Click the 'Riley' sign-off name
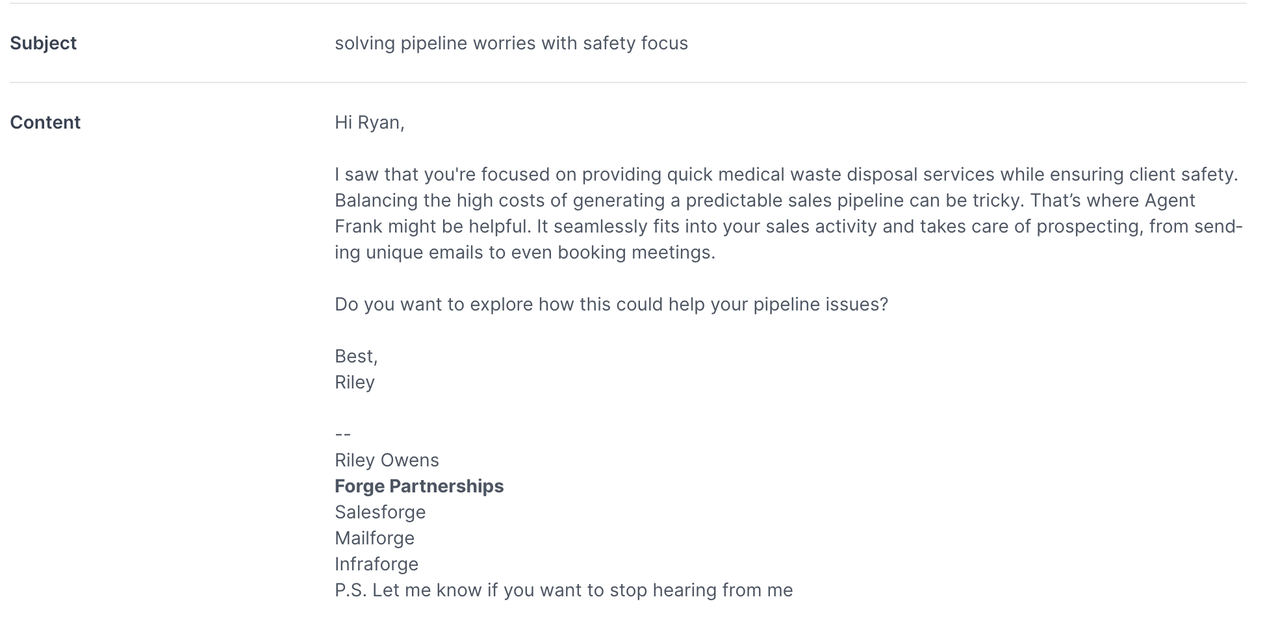The image size is (1267, 621). 355,382
